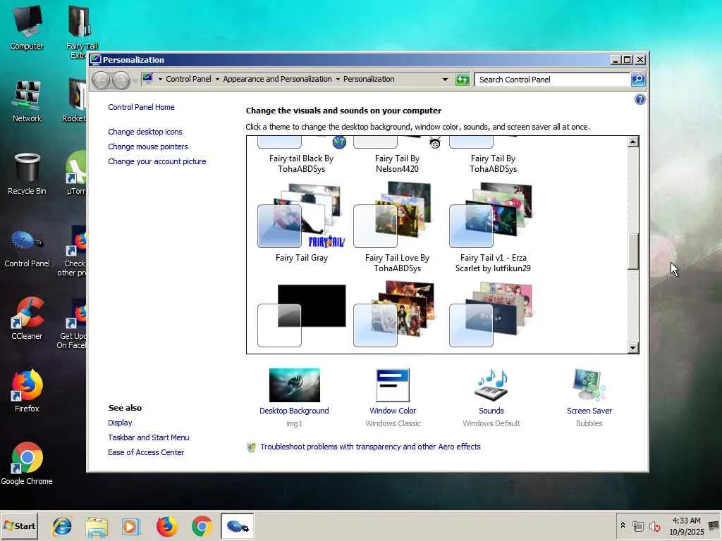Click the theme list scroll up arrow
This screenshot has width=722, height=541.
click(x=632, y=142)
